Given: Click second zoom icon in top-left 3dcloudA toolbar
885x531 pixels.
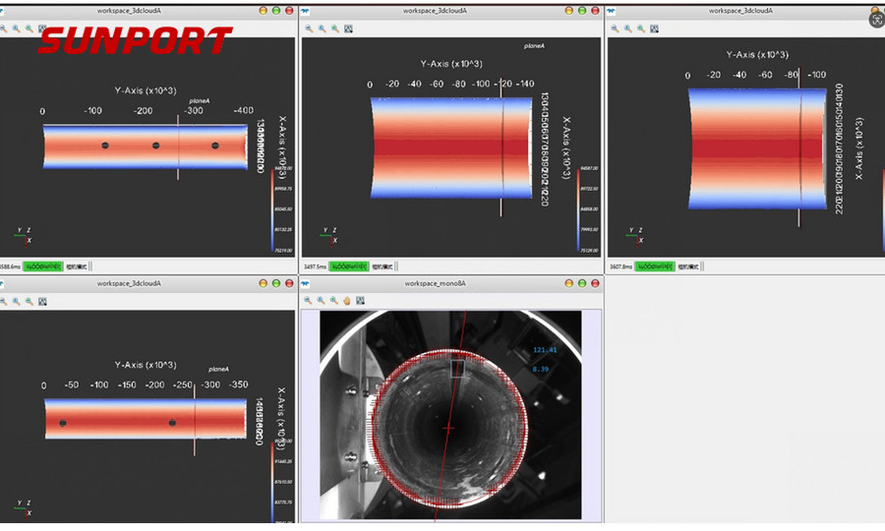Looking at the screenshot, I should (x=17, y=29).
